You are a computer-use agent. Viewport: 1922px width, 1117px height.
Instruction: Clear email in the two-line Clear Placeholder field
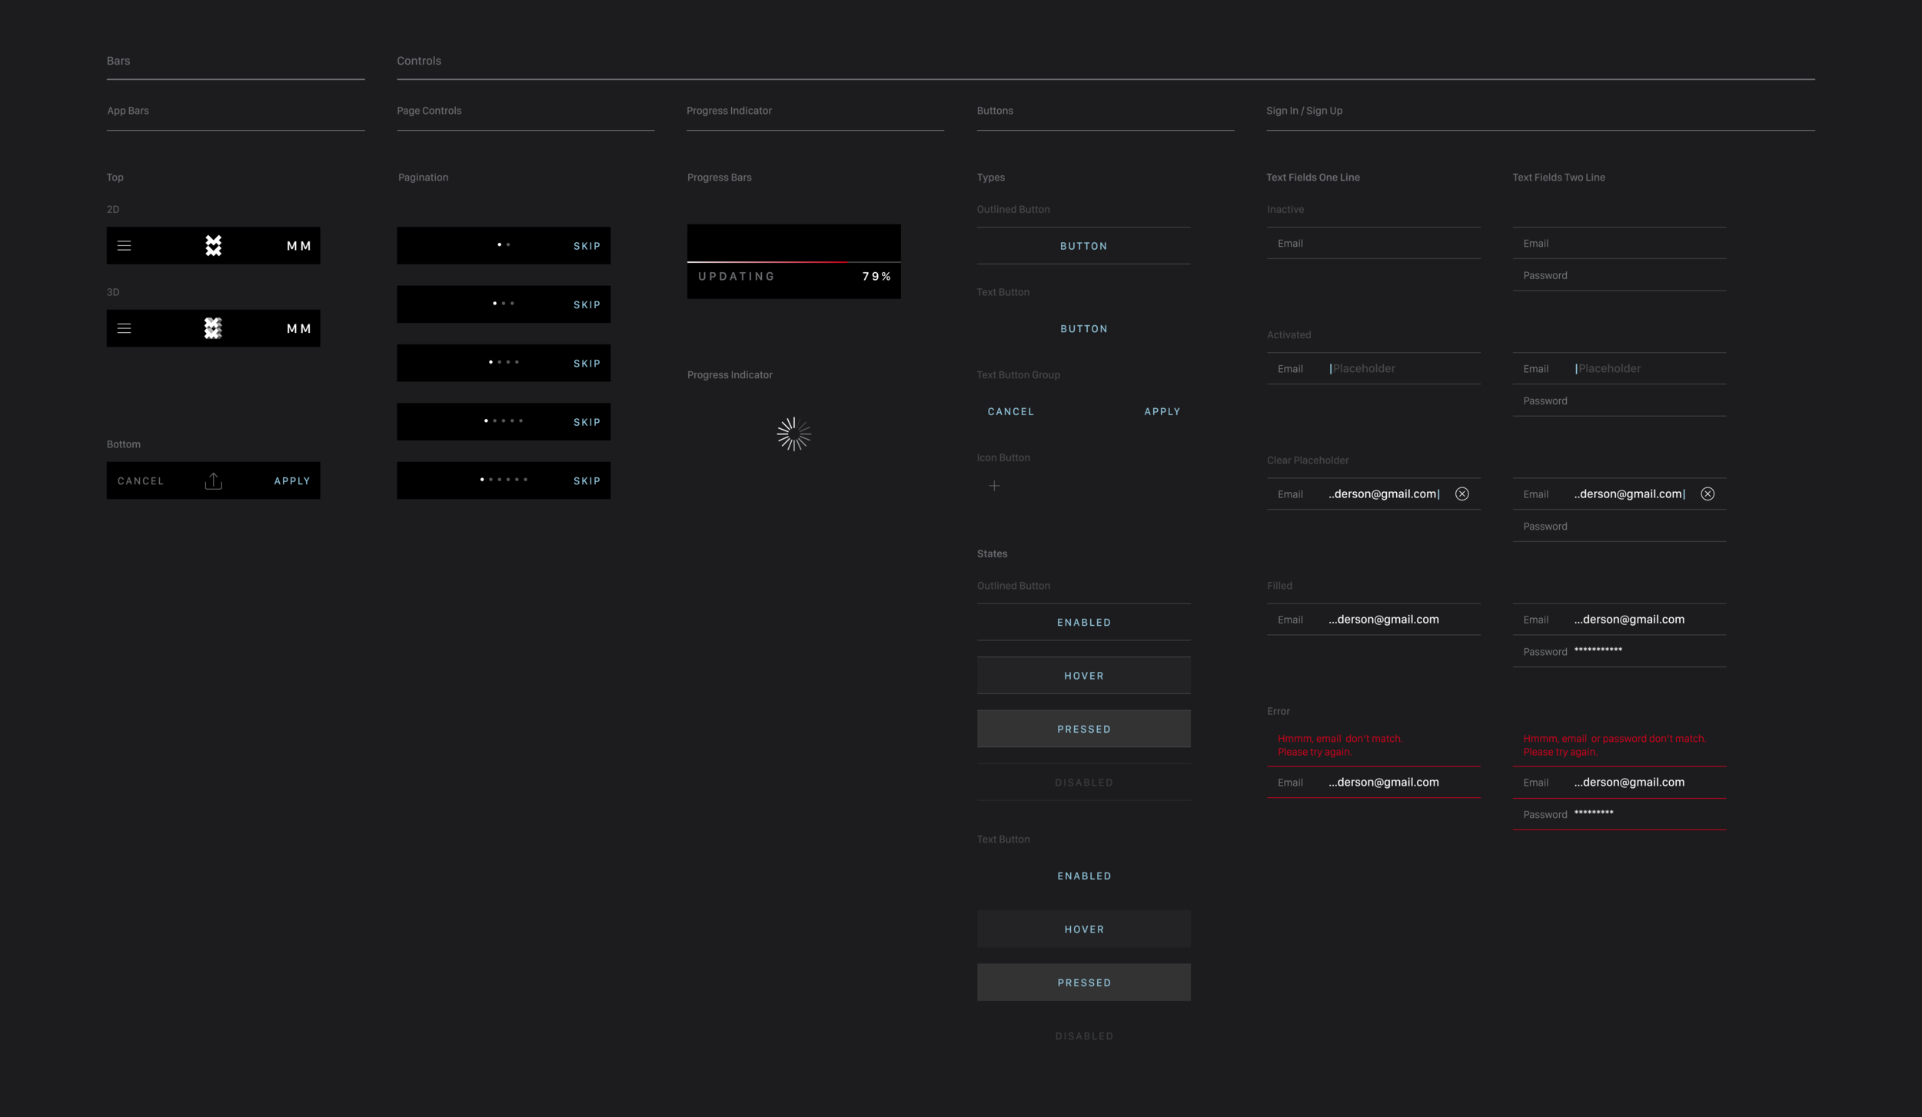coord(1707,494)
